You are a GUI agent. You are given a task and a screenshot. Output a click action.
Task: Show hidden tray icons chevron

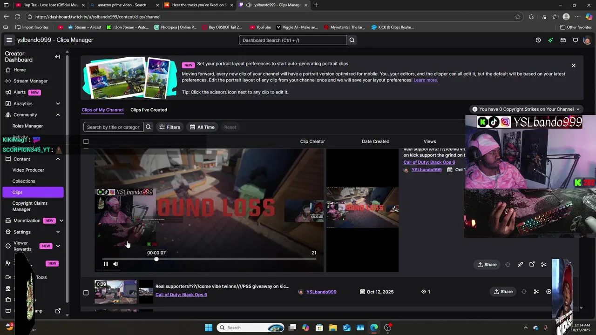tap(526, 328)
